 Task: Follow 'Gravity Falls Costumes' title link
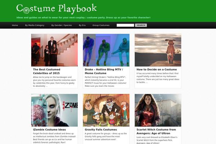point(101,130)
